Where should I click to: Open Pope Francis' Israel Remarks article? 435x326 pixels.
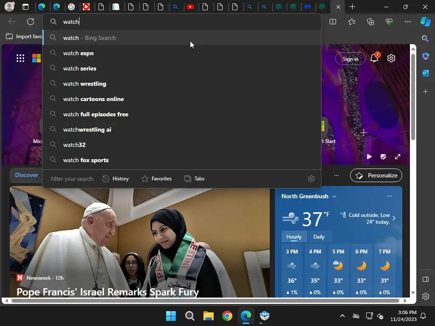(x=107, y=292)
